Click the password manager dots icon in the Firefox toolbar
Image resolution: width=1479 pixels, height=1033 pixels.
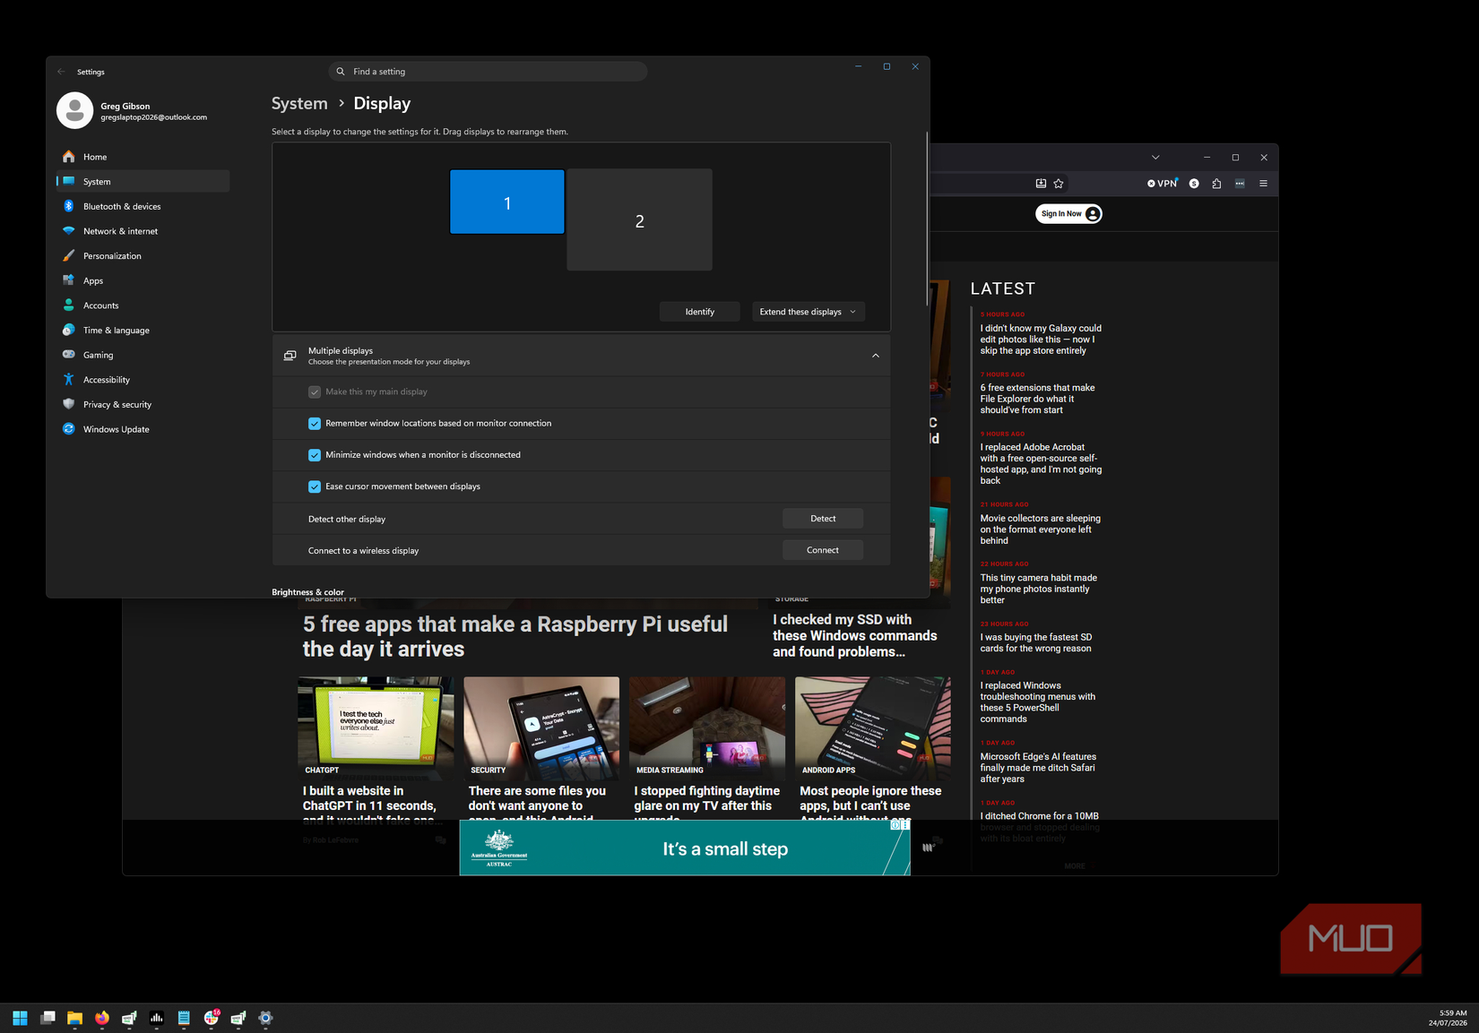1240,184
